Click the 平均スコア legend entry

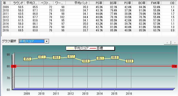[78, 48]
